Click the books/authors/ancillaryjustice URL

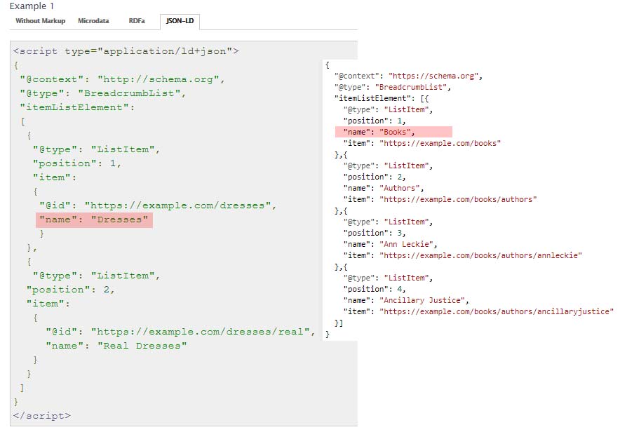496,311
